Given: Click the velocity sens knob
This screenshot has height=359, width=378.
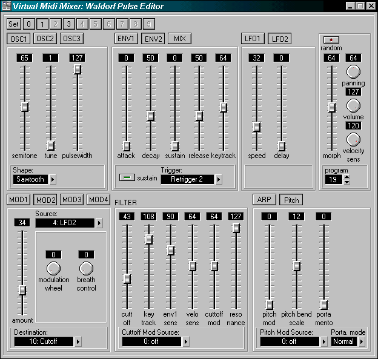Looking at the screenshot, I should coord(353,139).
